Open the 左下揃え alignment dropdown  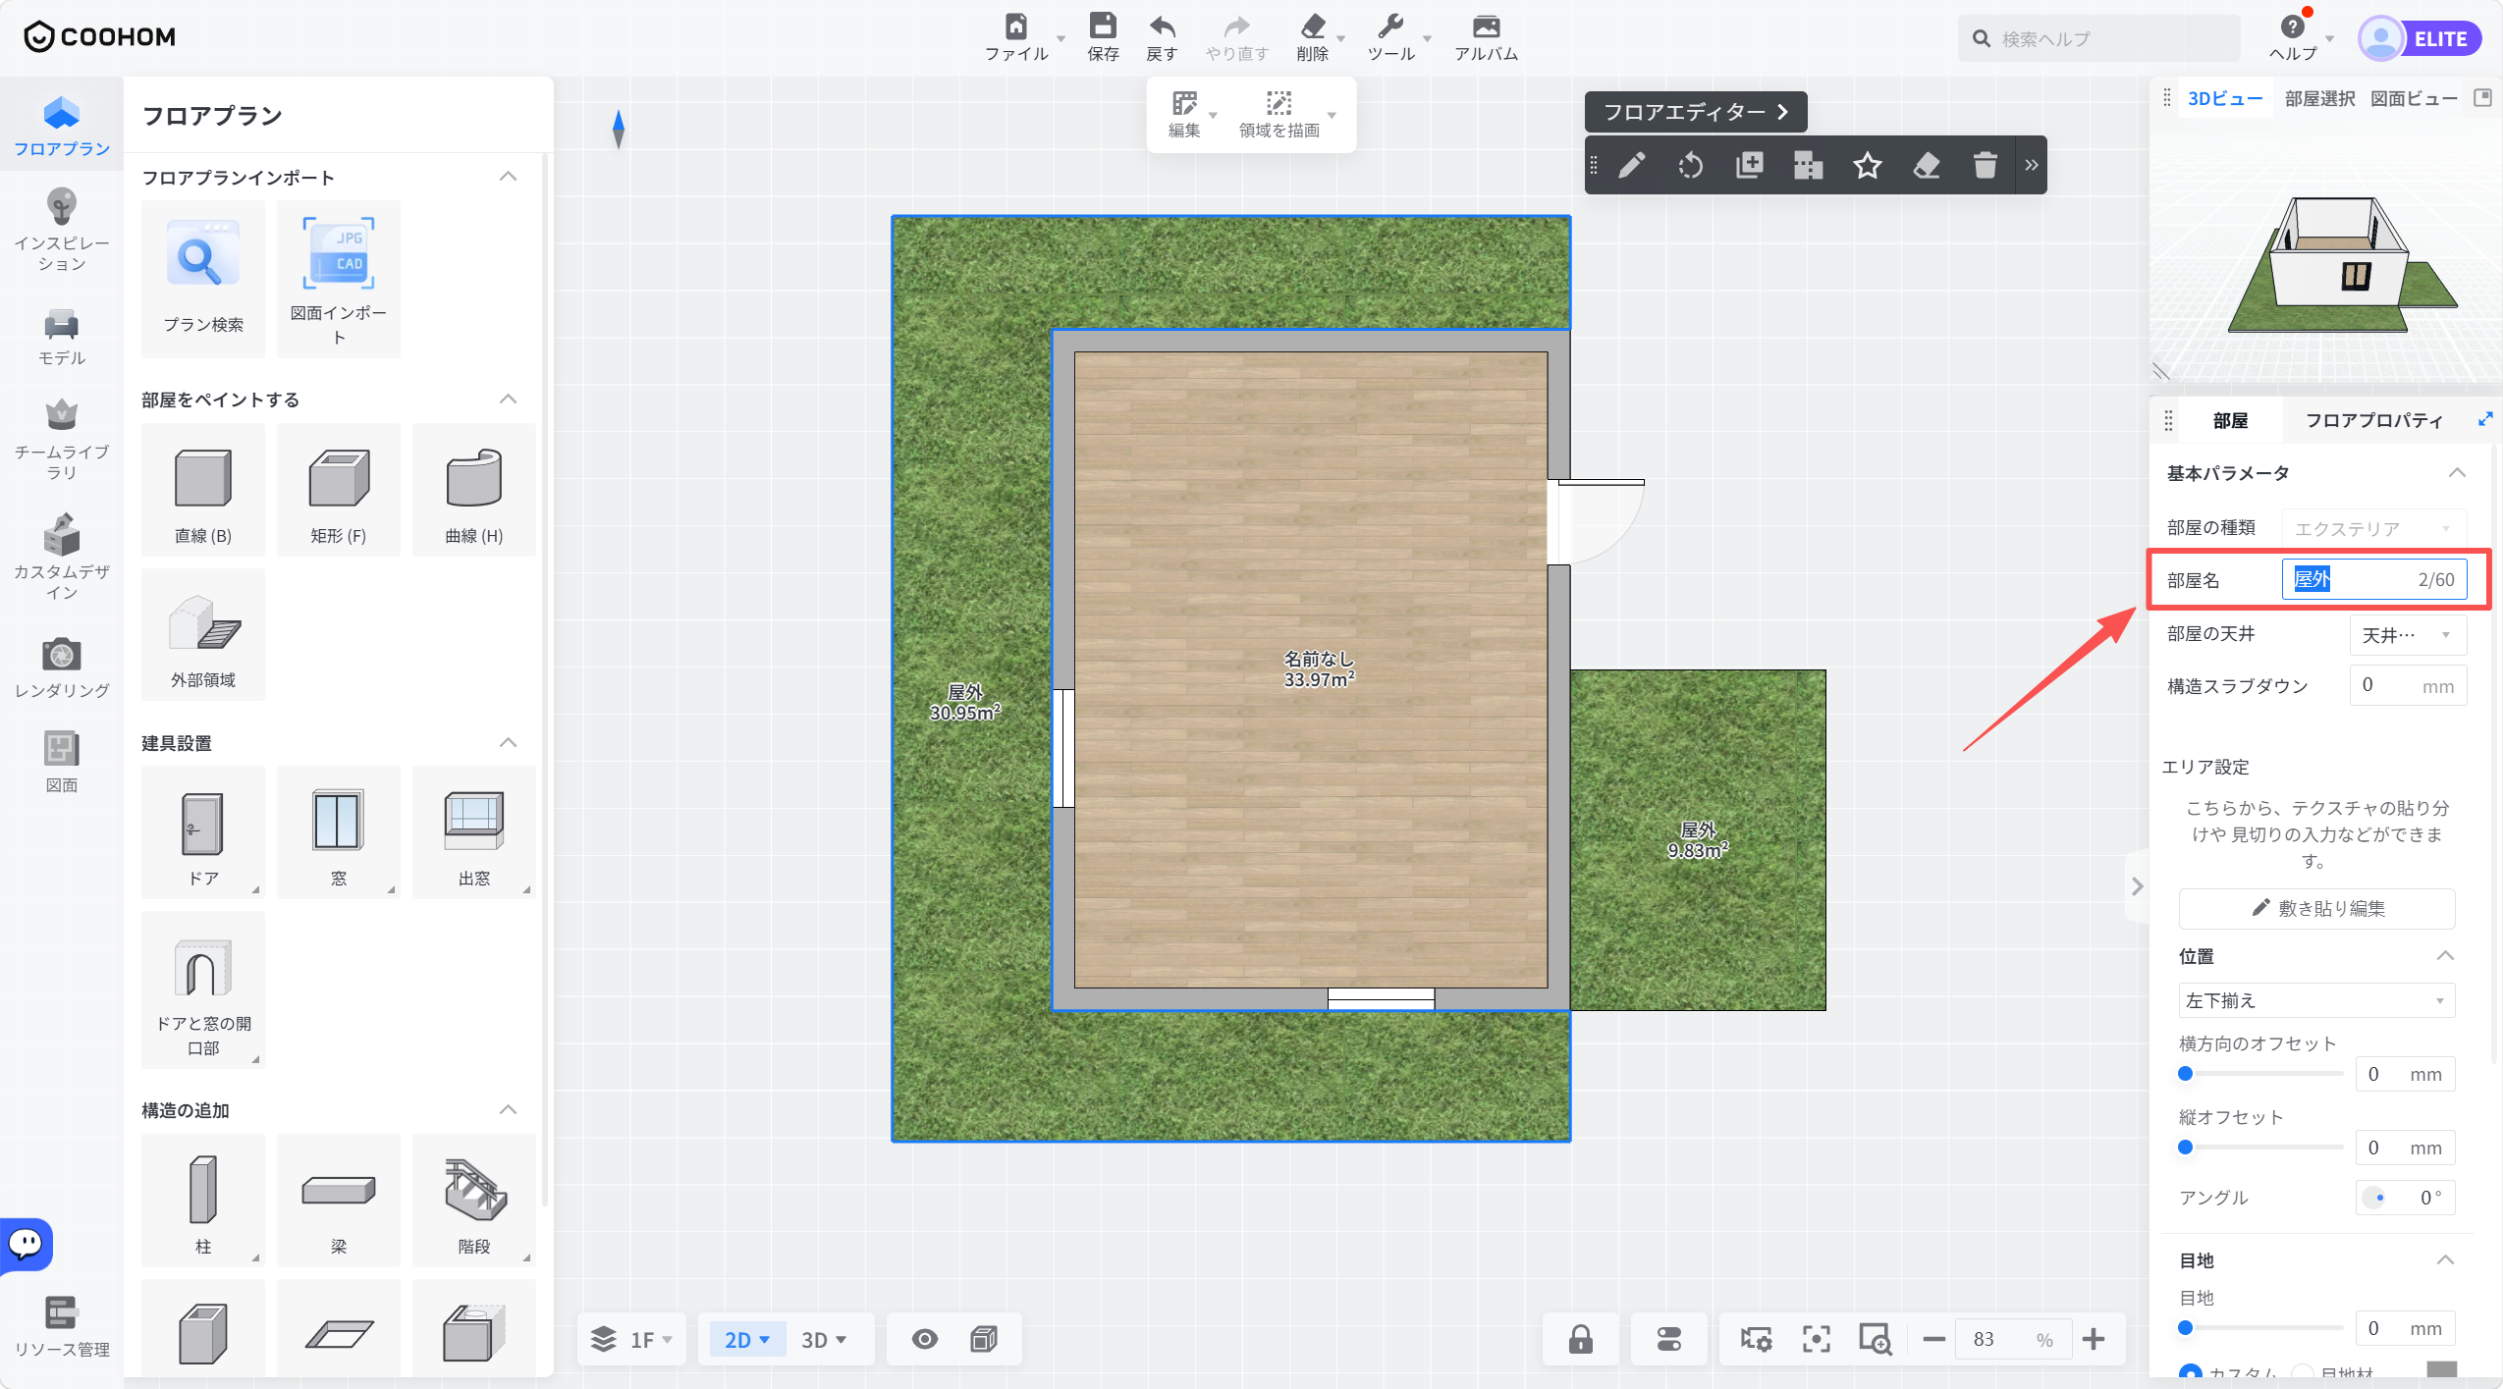2316,1000
